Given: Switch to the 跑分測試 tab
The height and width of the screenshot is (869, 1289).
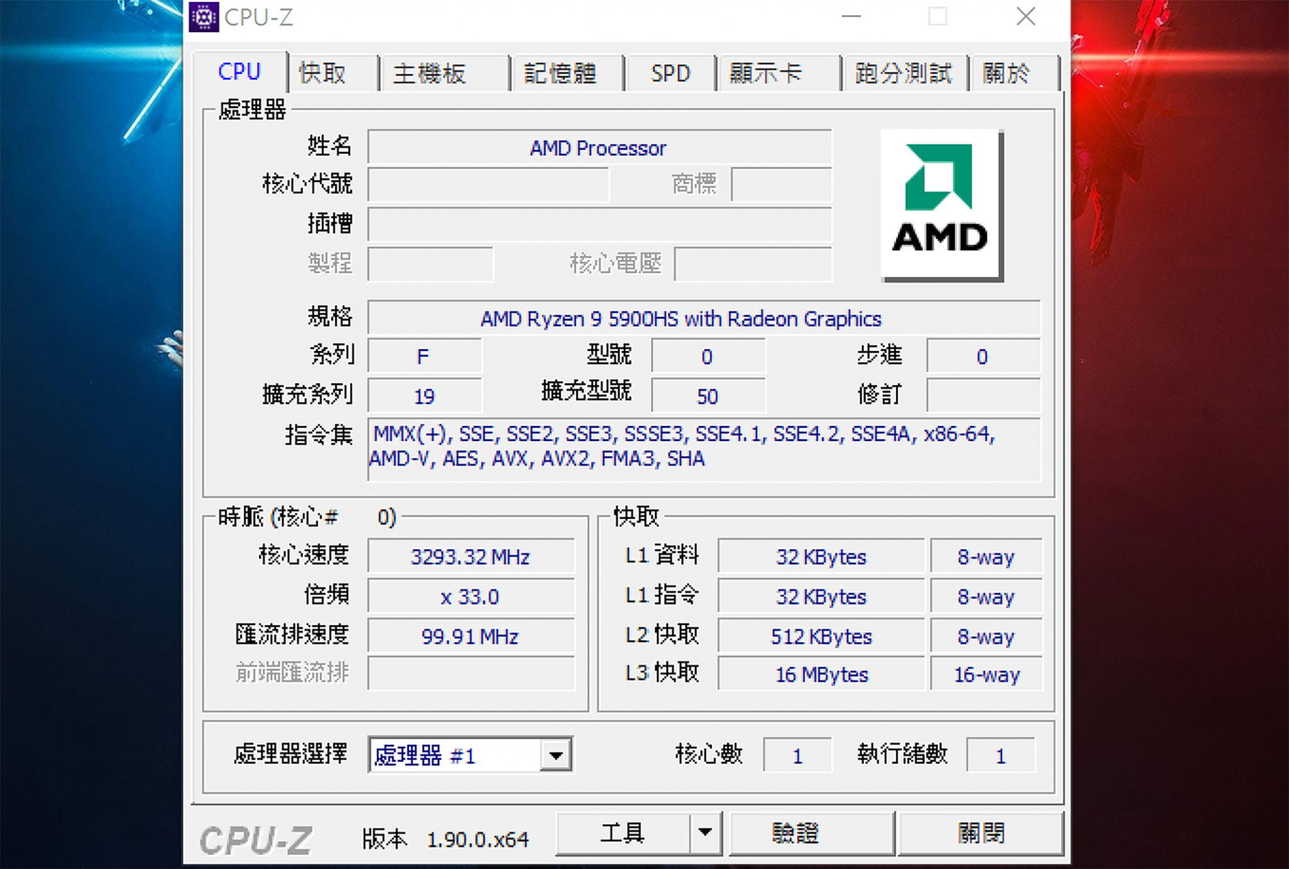Looking at the screenshot, I should click(x=905, y=73).
